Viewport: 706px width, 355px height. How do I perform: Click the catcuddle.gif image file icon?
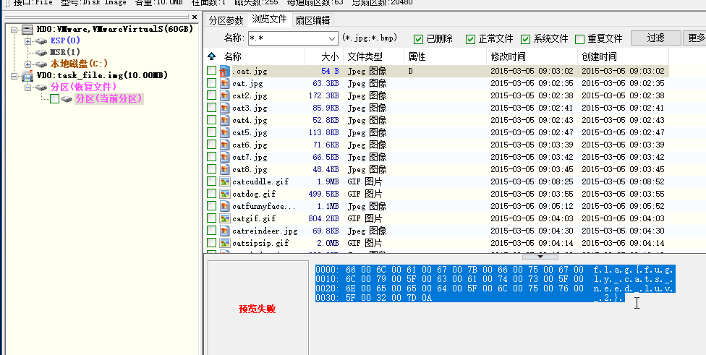click(x=224, y=181)
